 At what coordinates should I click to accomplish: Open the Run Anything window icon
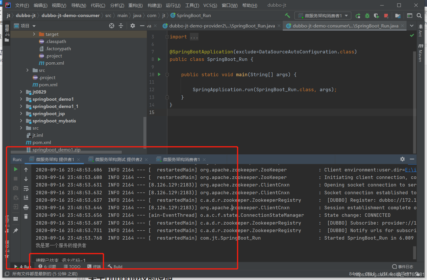pyautogui.click(x=410, y=16)
